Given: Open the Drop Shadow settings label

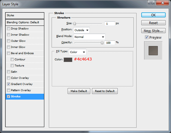Looking at the screenshot, I should [20, 29].
